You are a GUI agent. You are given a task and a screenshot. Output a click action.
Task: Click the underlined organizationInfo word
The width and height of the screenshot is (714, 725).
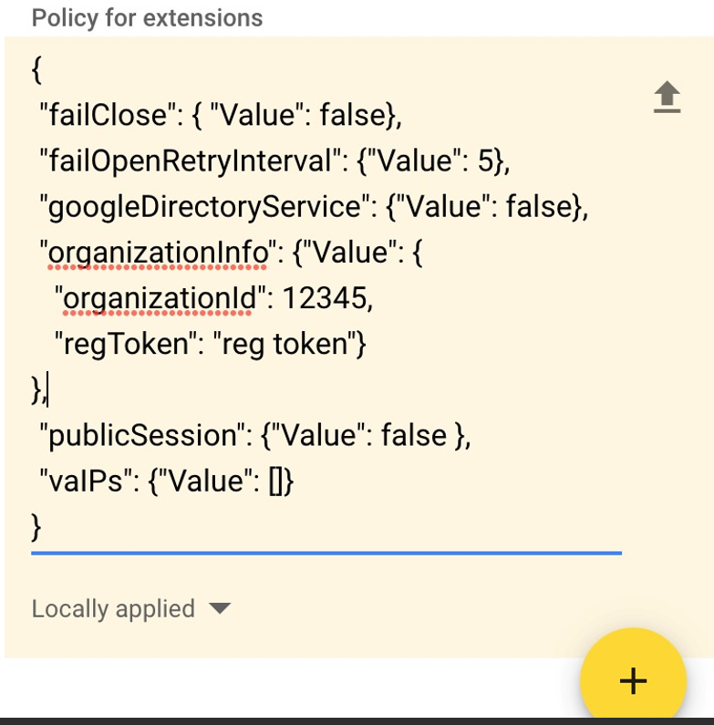pyautogui.click(x=158, y=253)
